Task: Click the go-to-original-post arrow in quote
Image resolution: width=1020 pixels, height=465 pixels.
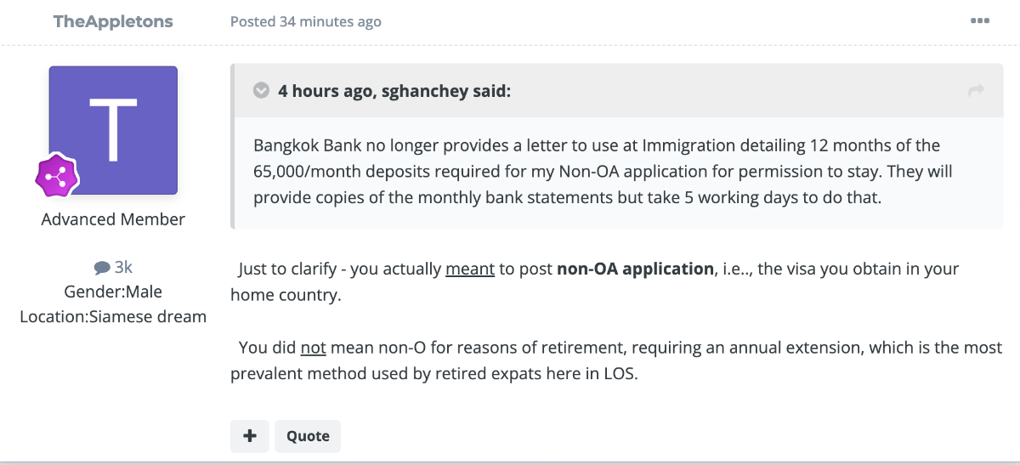Action: pos(976,90)
